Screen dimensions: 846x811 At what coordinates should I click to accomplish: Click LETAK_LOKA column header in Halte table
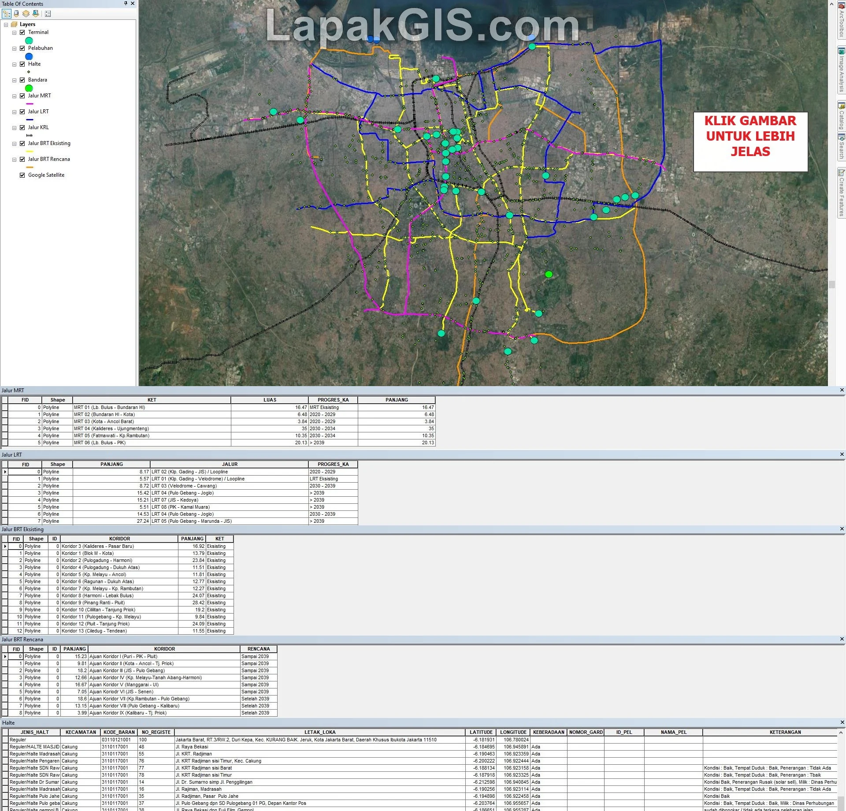click(320, 732)
